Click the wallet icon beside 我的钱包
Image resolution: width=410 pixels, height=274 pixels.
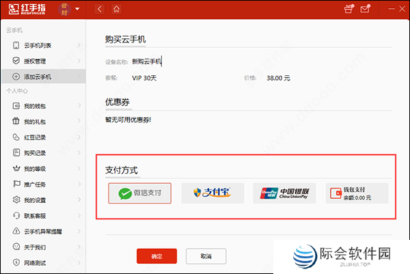16,106
